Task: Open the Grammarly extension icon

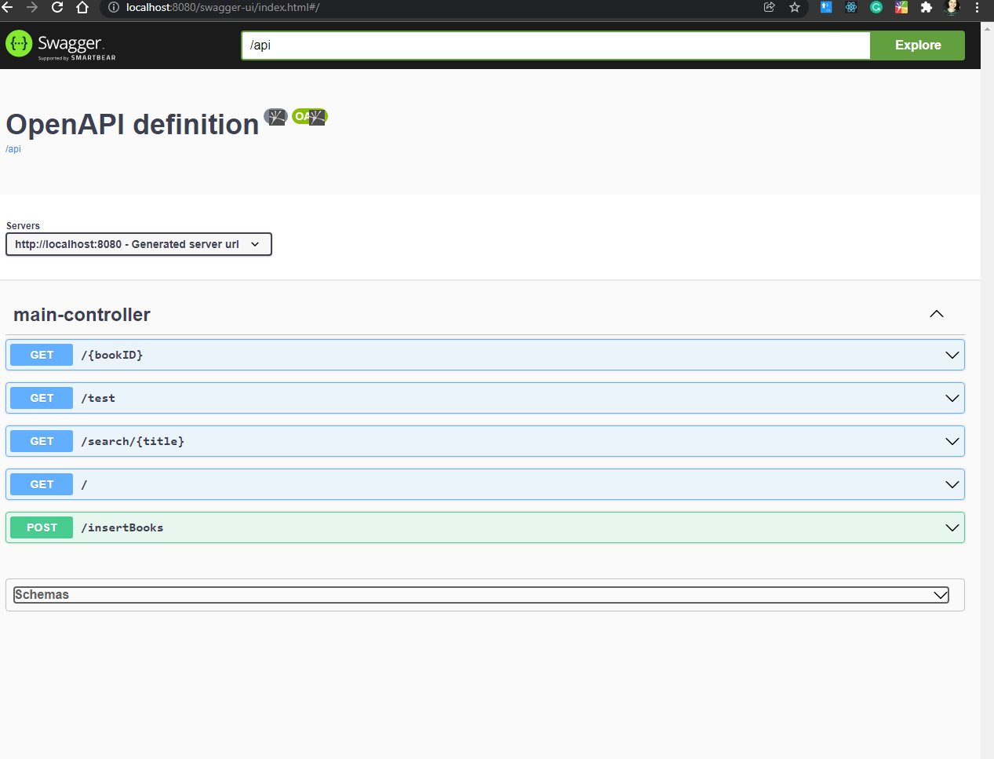Action: [876, 7]
